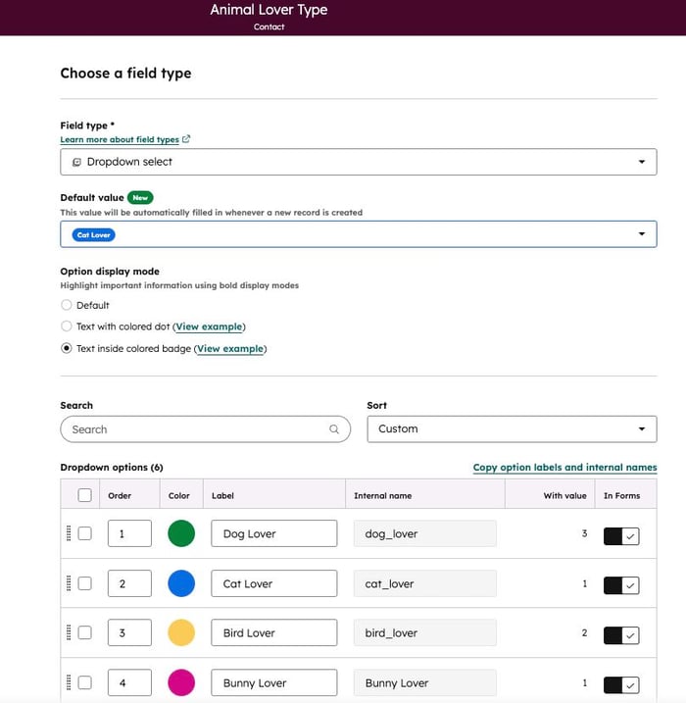Check the select-all checkbox in table header
686x703 pixels.
pyautogui.click(x=84, y=495)
